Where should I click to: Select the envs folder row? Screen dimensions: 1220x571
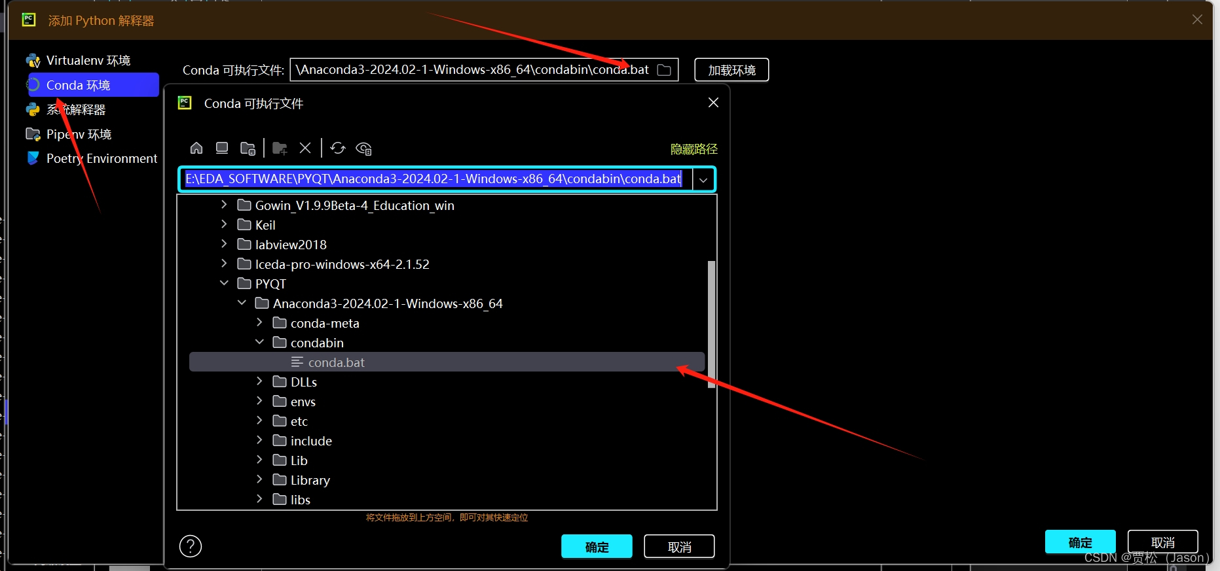pos(447,402)
